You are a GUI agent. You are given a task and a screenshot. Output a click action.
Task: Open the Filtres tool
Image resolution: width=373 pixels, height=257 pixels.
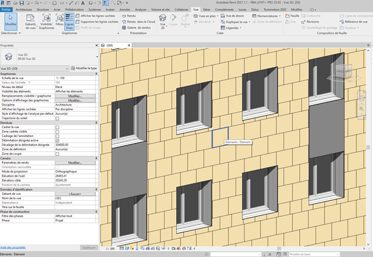click(59, 23)
